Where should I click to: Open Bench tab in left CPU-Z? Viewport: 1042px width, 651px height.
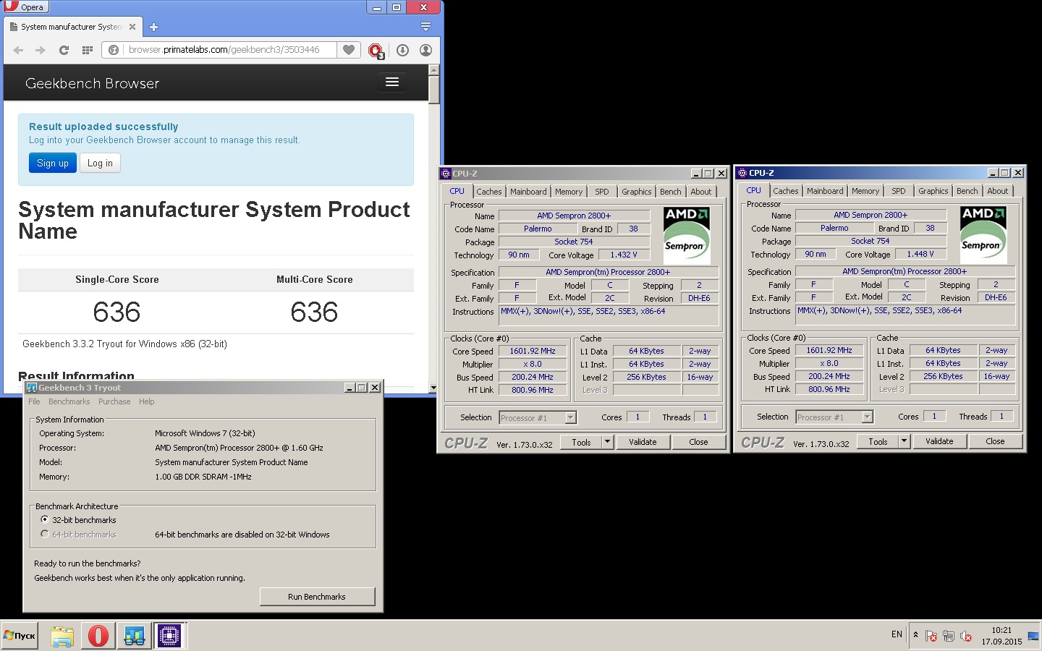[671, 192]
